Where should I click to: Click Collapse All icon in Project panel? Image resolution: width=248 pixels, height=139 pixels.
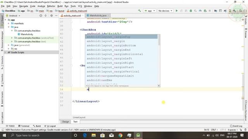coord(46,15)
